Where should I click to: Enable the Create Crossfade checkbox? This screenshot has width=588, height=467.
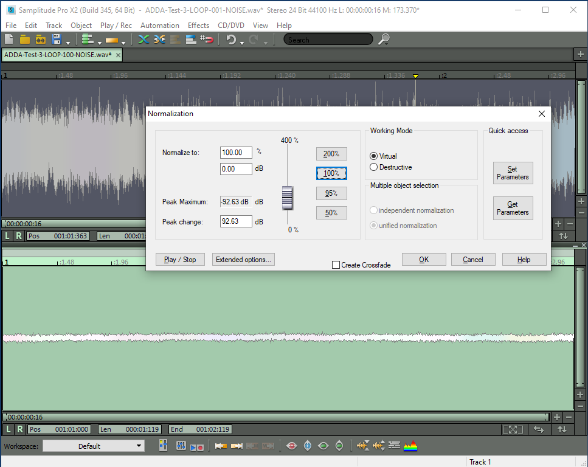coord(336,265)
